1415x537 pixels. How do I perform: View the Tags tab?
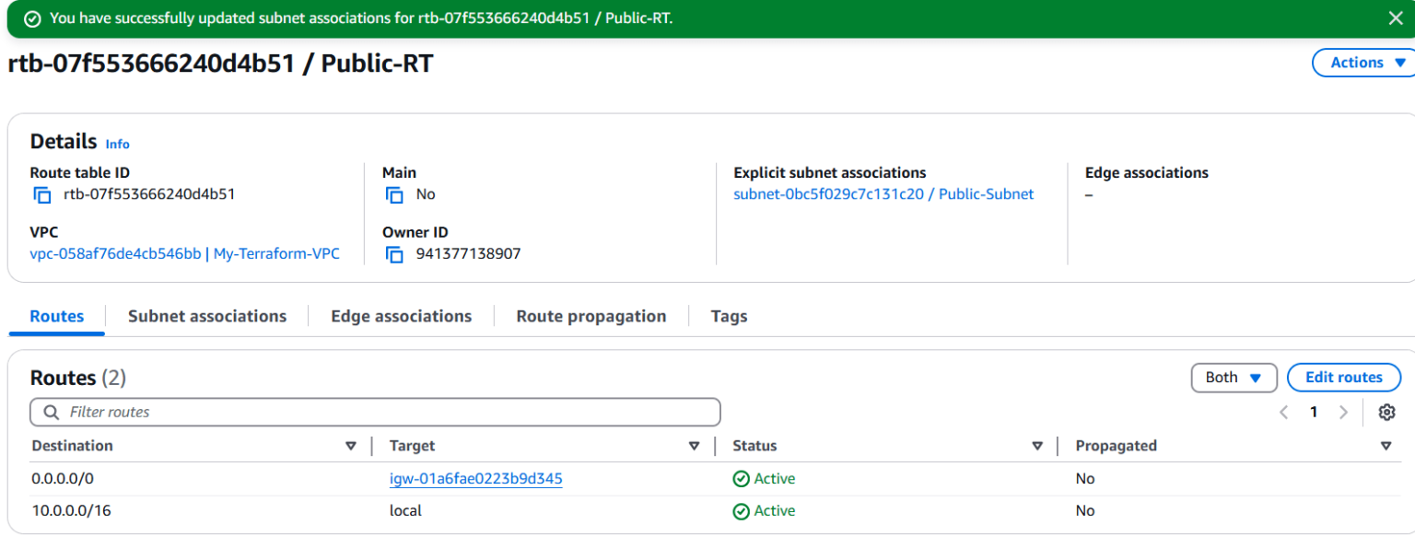pyautogui.click(x=728, y=316)
